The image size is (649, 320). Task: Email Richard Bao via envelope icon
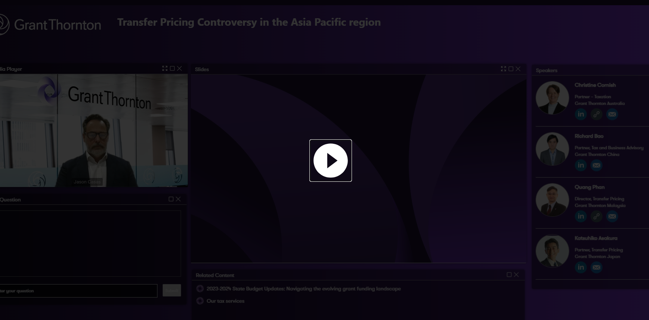(596, 165)
